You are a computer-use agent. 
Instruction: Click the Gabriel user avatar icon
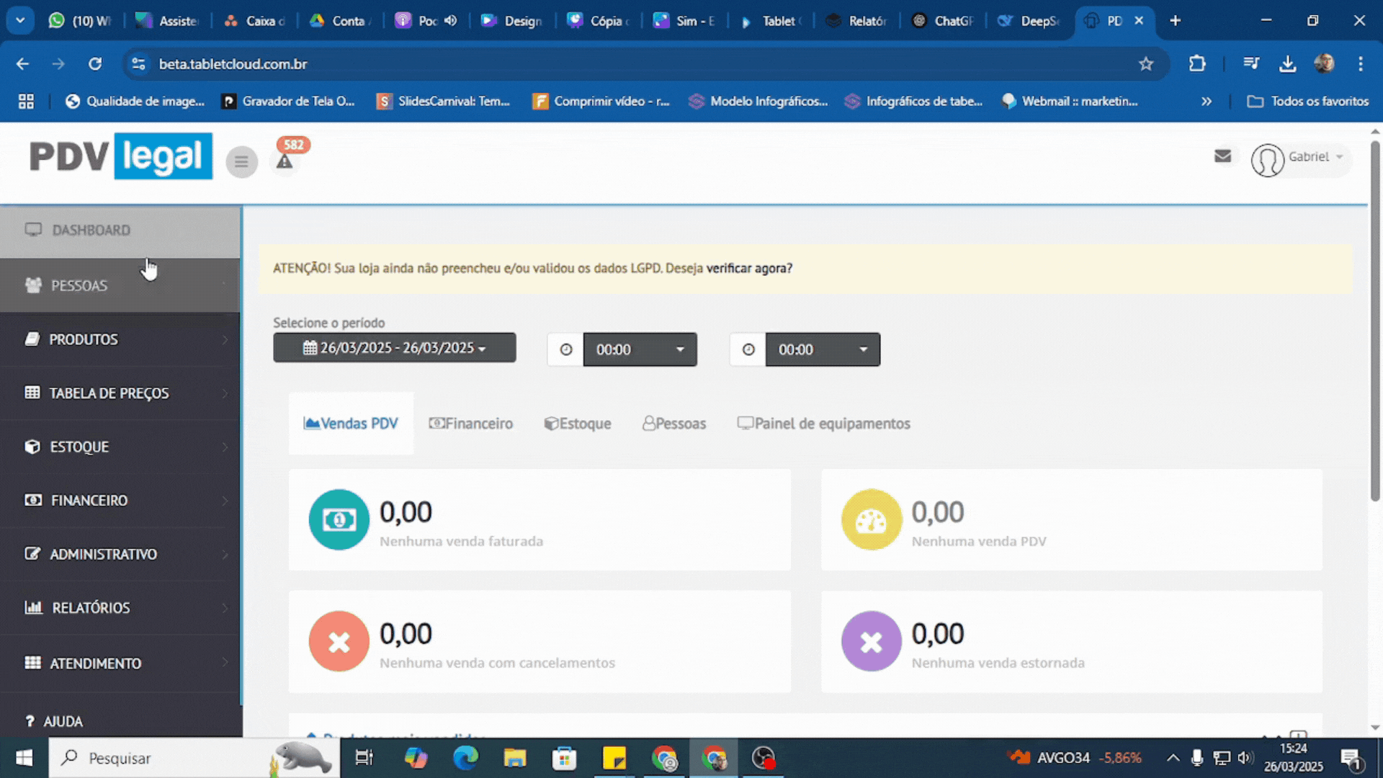point(1267,159)
